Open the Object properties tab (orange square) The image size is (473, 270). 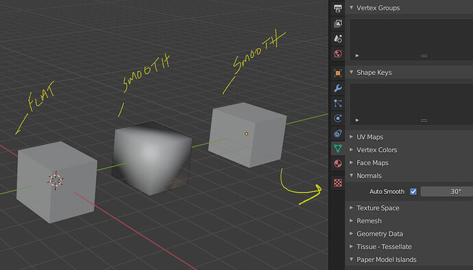point(338,73)
